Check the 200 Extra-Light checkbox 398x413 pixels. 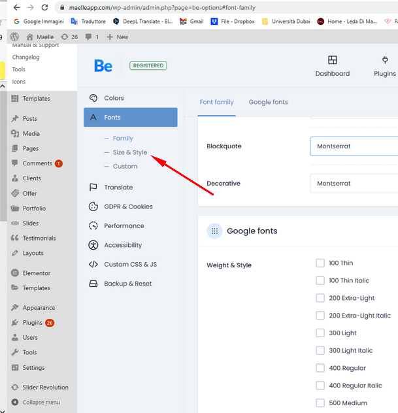[x=320, y=298]
